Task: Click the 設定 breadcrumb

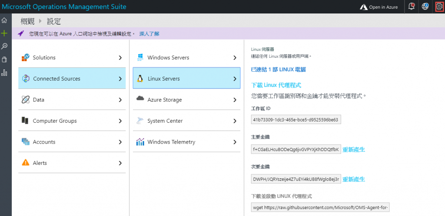Action: [x=54, y=21]
